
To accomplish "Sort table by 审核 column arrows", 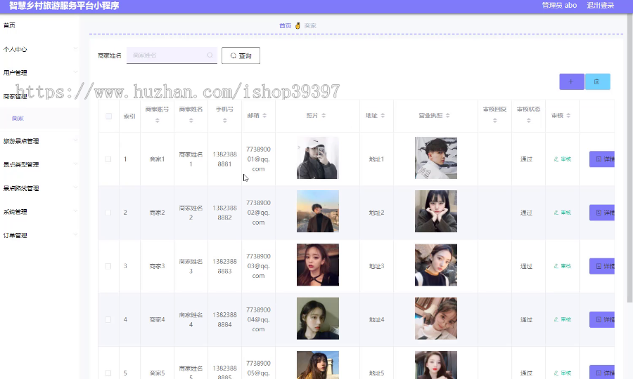I will [568, 116].
